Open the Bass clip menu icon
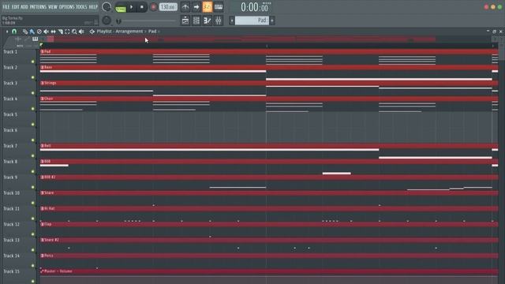The image size is (505, 284). pyautogui.click(x=42, y=67)
